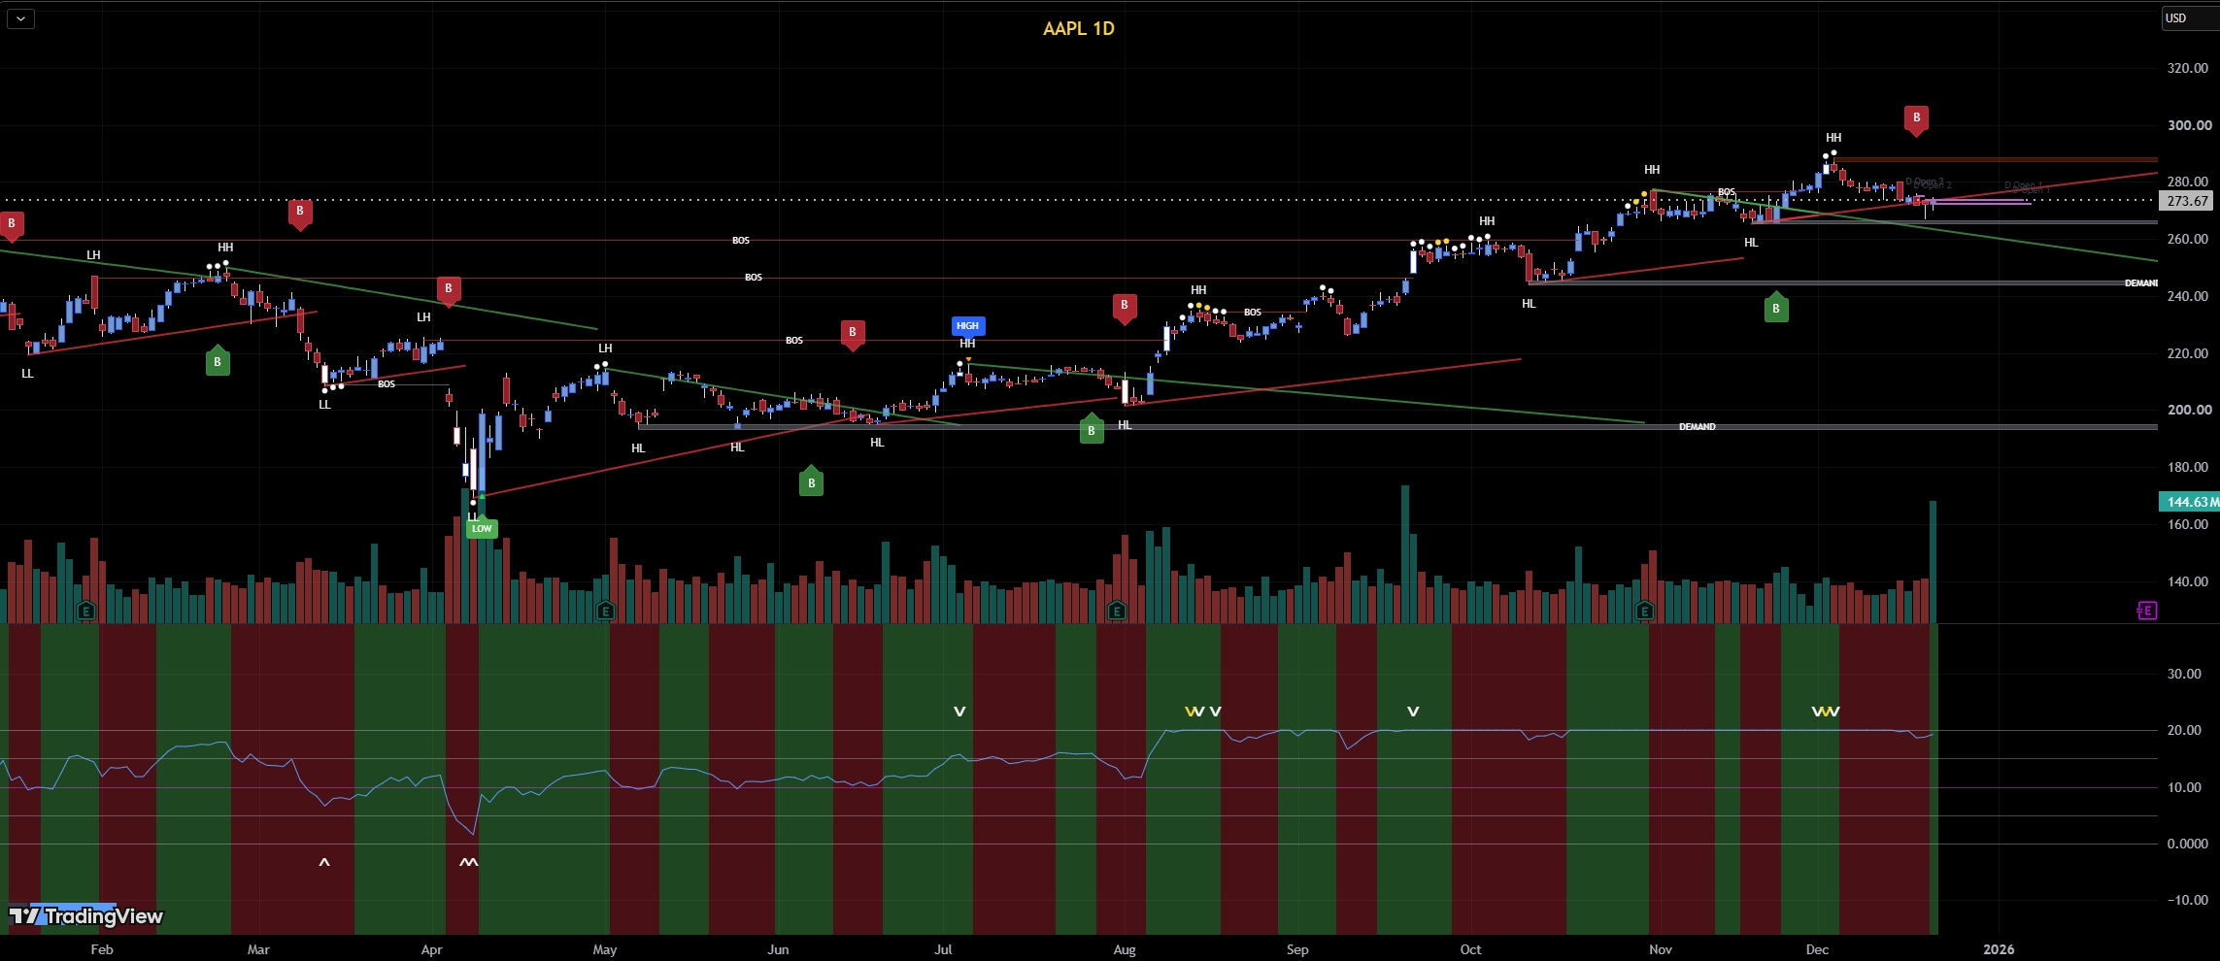Click the white V signal in late September
Screen dimensions: 2220x961
1413,712
